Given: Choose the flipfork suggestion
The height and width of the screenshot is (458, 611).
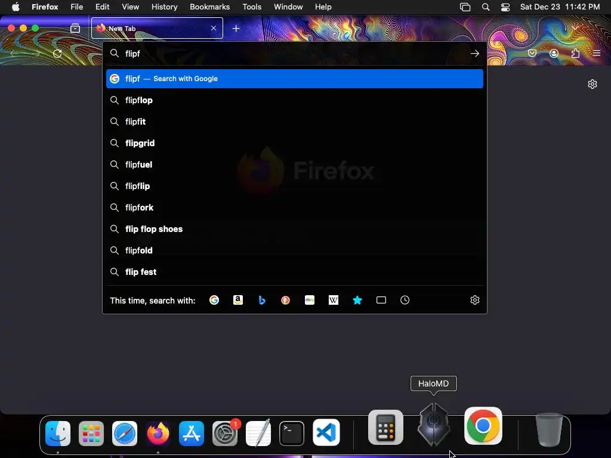Looking at the screenshot, I should 295,207.
